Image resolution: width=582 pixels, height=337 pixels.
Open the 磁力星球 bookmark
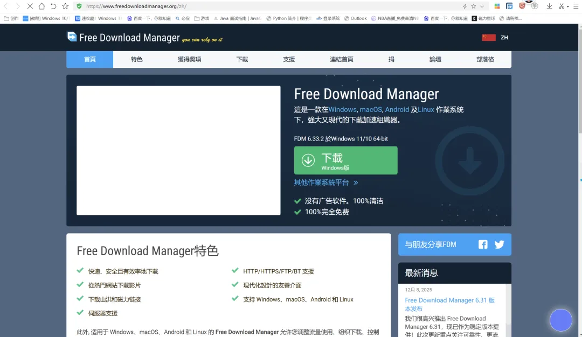[483, 18]
